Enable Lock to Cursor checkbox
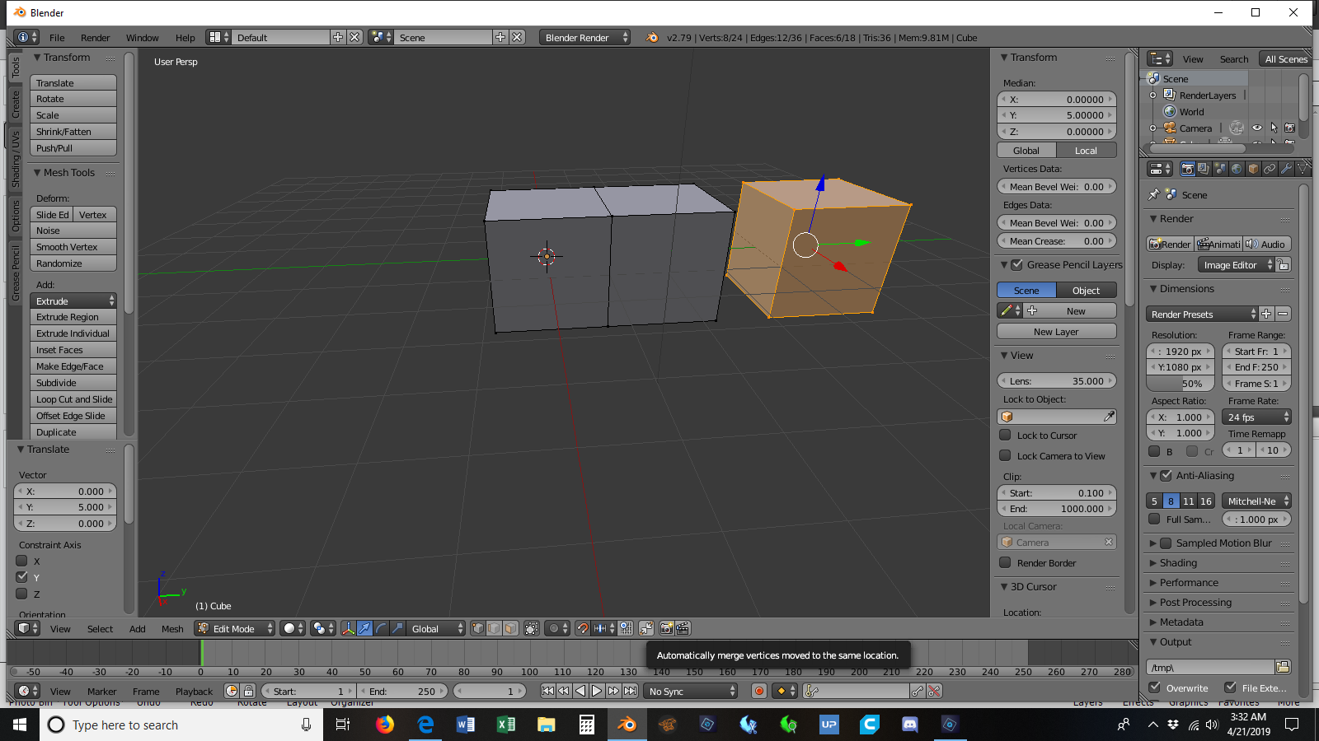The width and height of the screenshot is (1319, 741). tap(1005, 435)
